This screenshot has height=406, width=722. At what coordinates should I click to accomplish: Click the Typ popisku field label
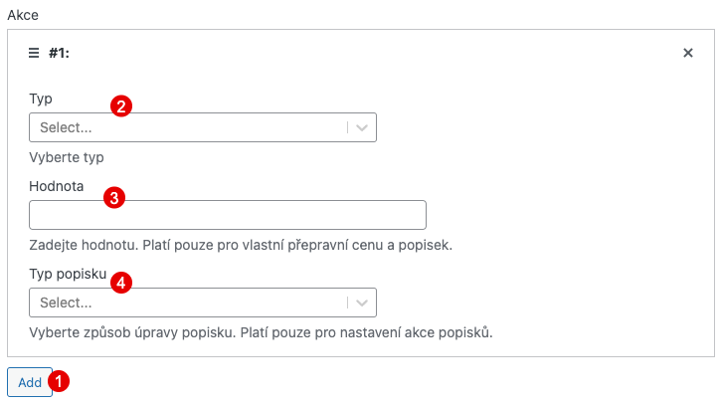coord(68,275)
